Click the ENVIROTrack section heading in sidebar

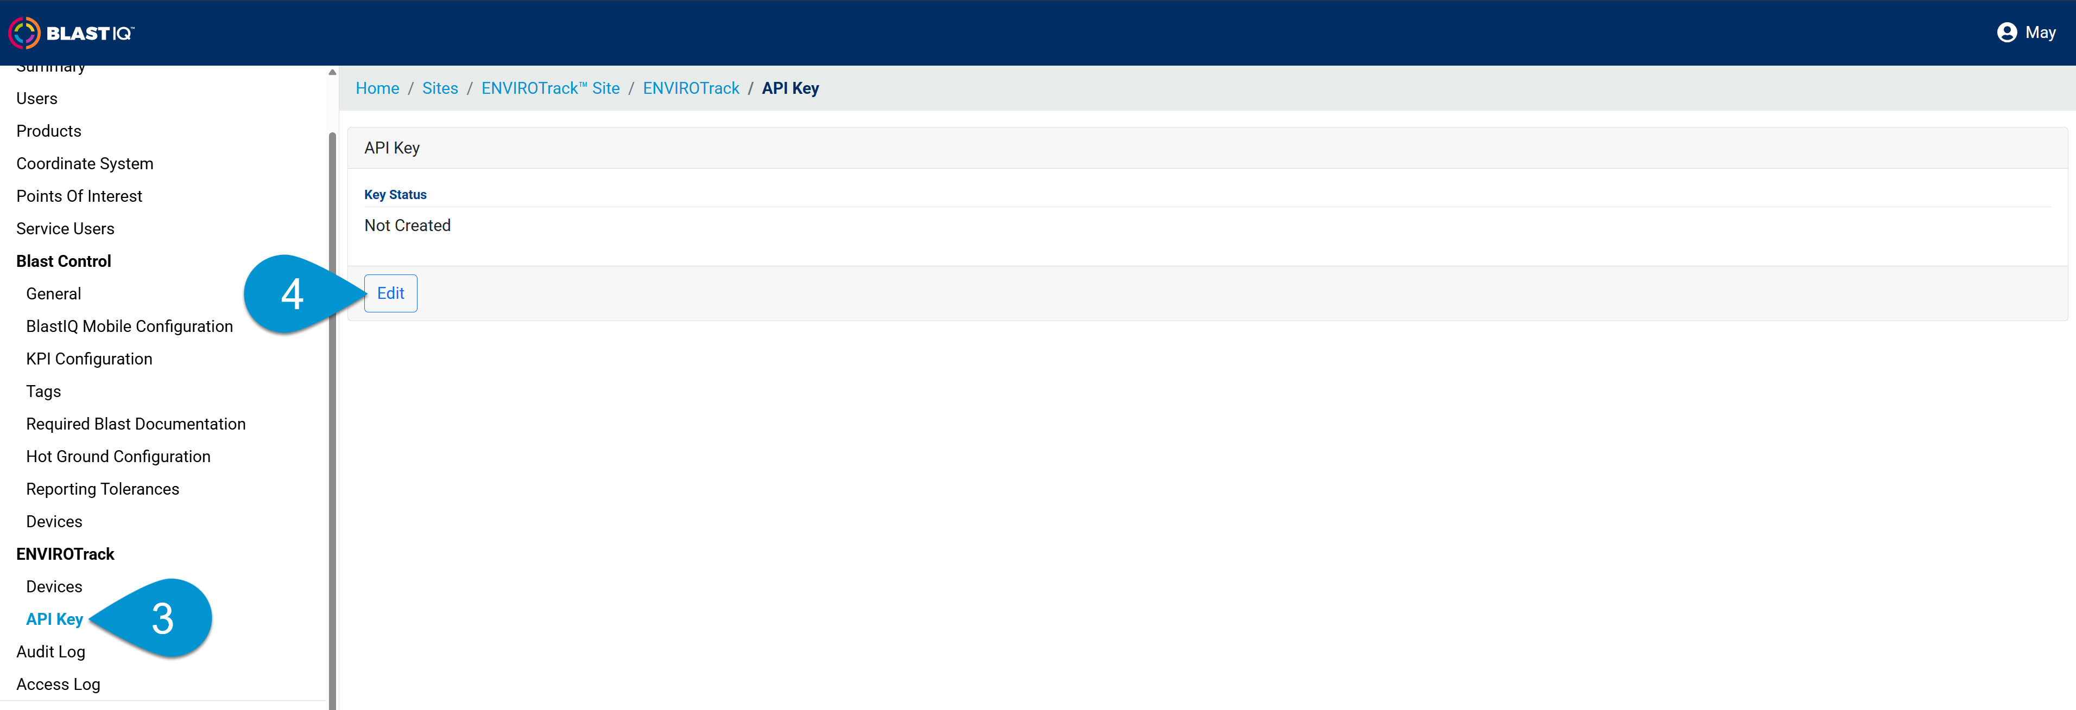(65, 555)
